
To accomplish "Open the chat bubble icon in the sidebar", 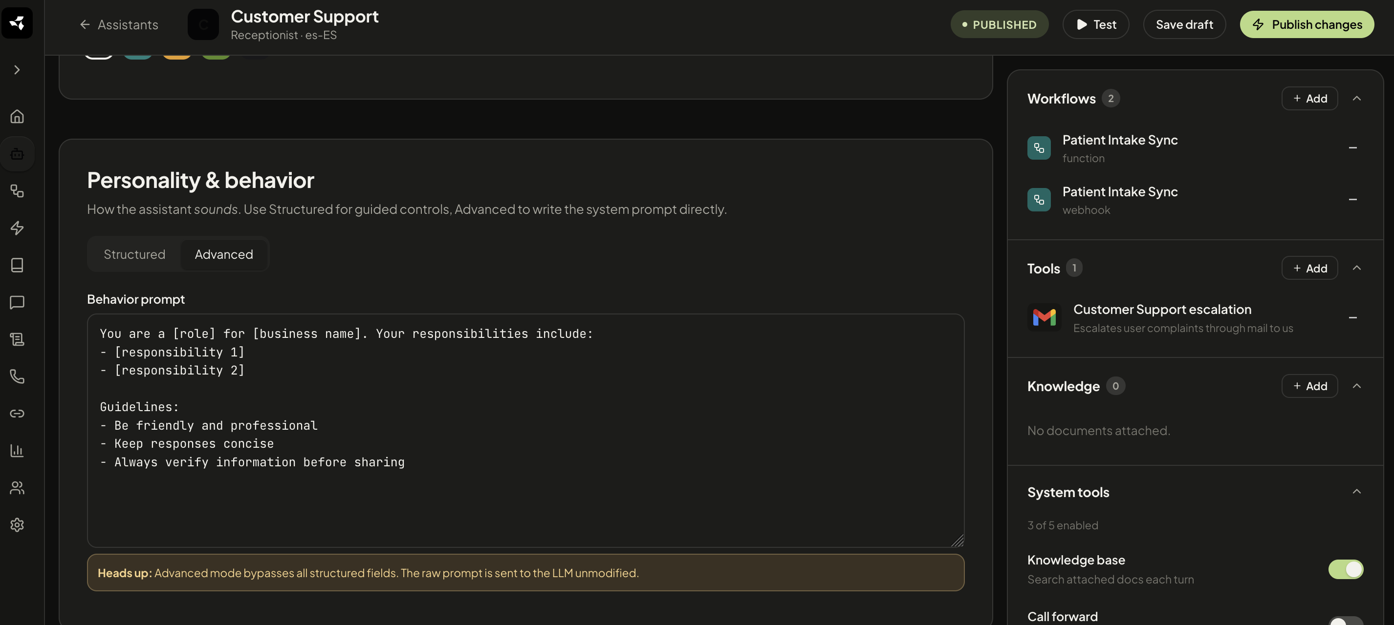I will click(17, 302).
